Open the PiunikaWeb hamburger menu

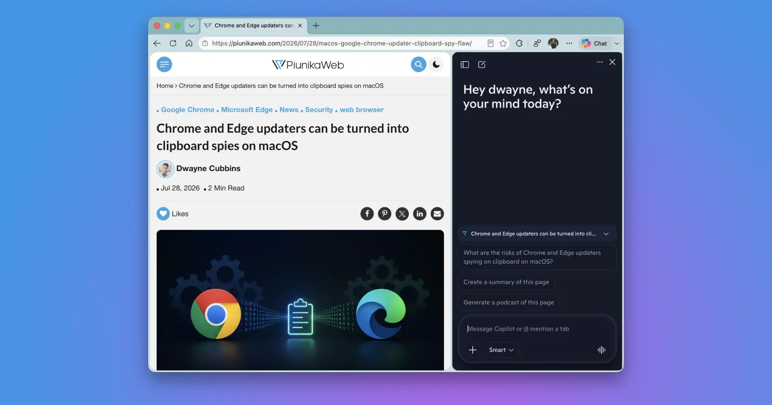165,65
